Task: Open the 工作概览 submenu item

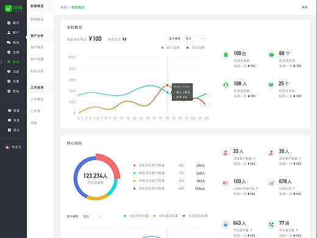Action: click(37, 99)
